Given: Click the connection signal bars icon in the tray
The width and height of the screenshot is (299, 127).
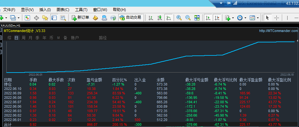Looking at the screenshot, I should pos(235,3).
